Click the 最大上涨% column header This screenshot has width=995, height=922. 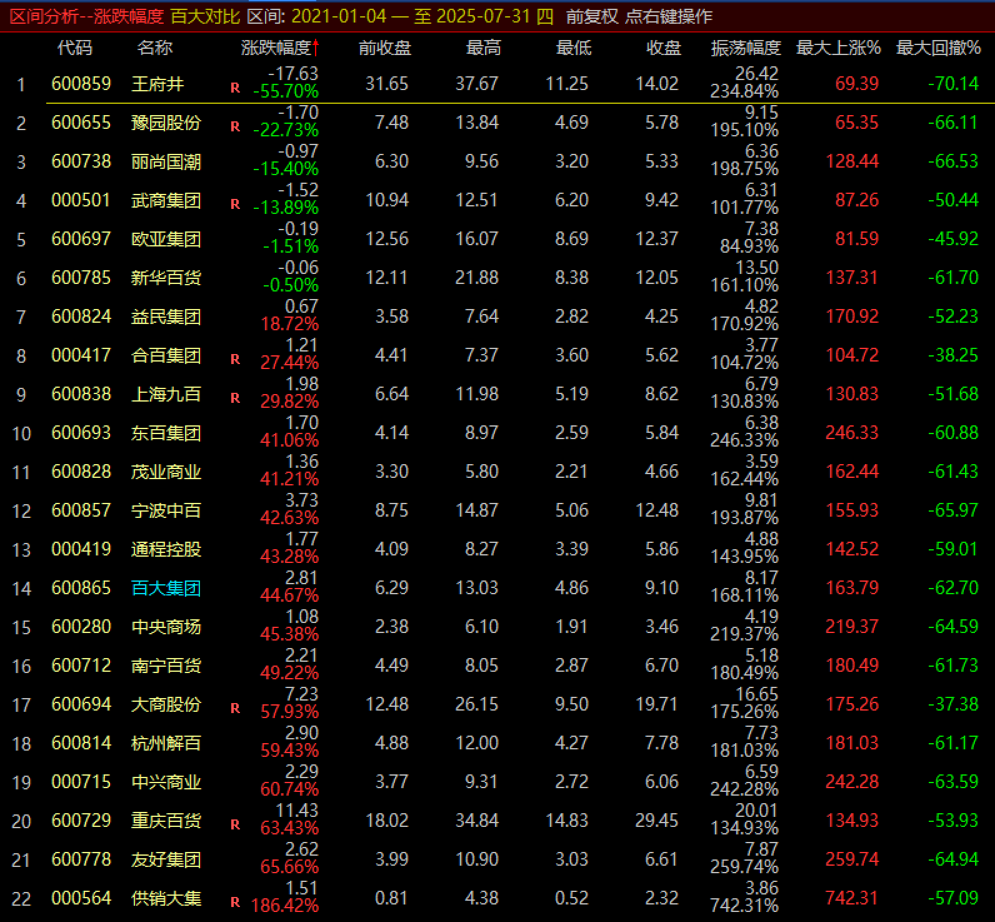(838, 48)
